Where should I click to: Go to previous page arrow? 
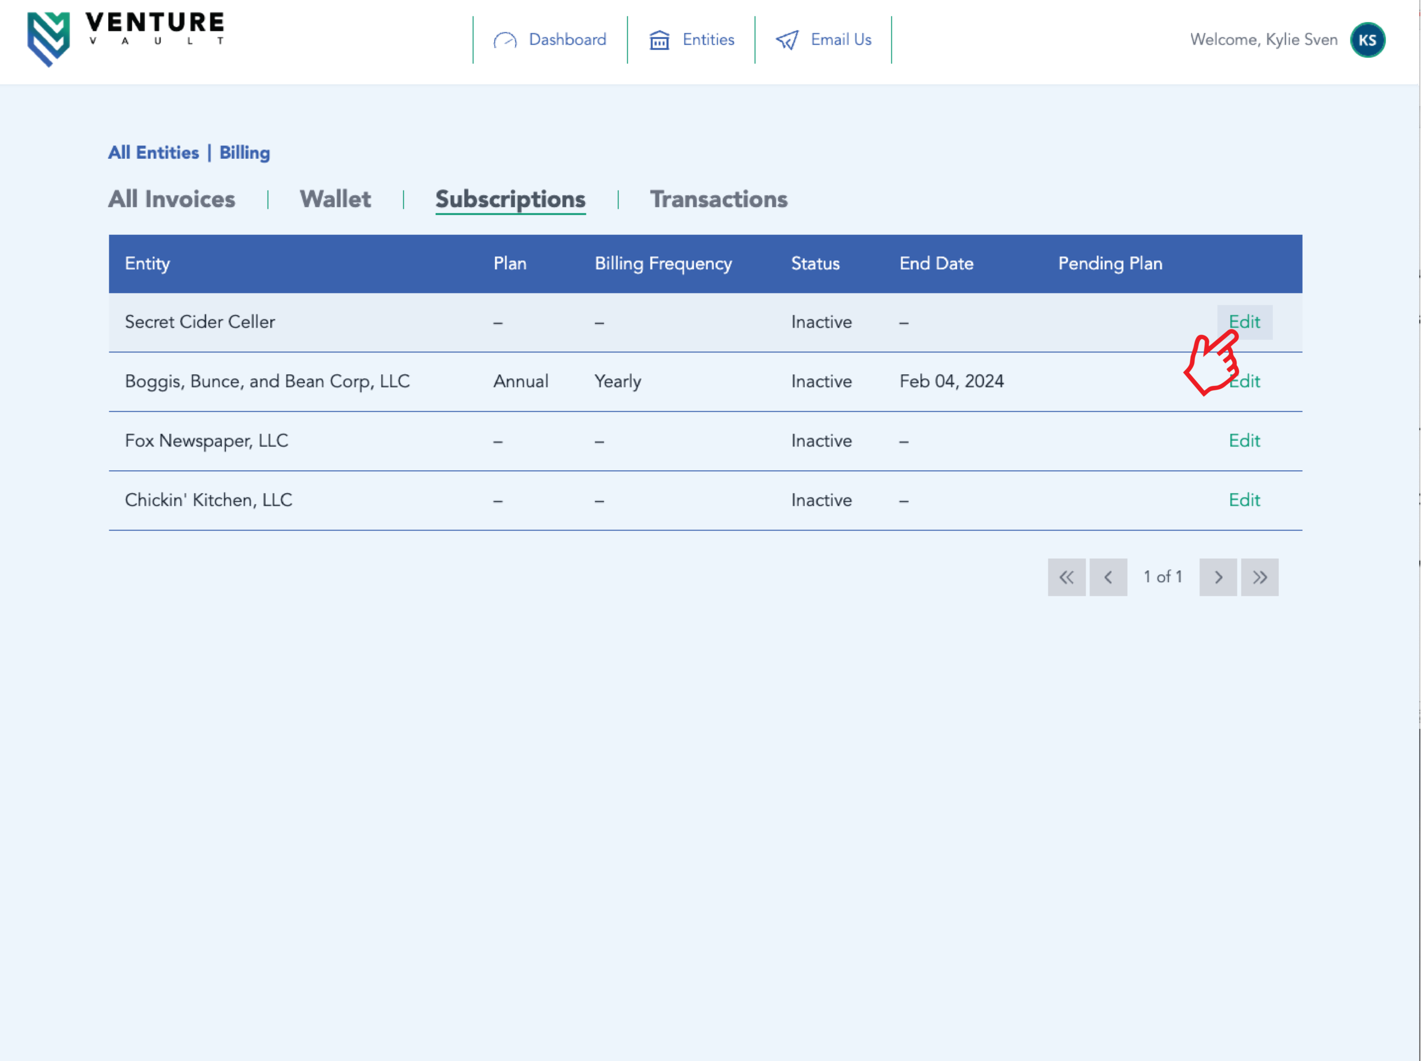pos(1108,577)
